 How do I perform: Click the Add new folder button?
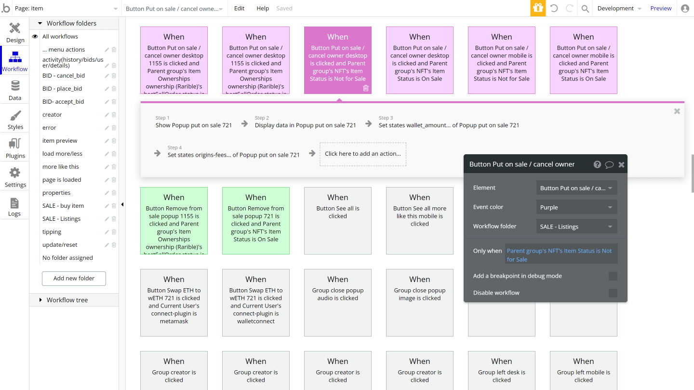(73, 278)
